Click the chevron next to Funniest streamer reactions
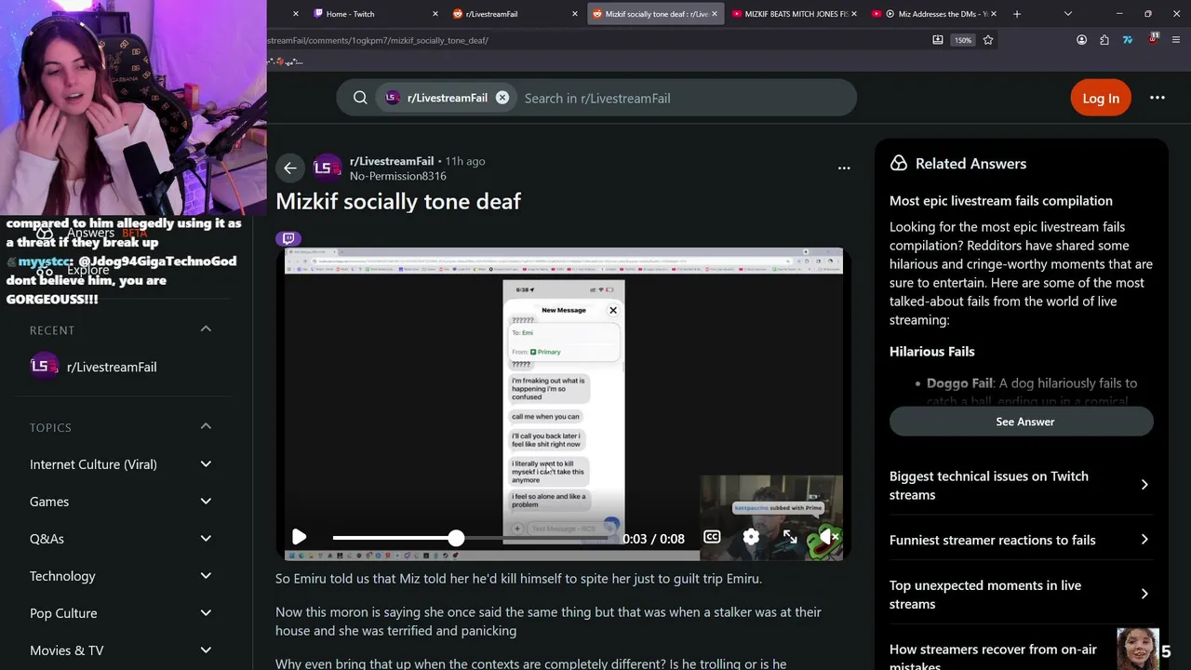 [x=1144, y=540]
